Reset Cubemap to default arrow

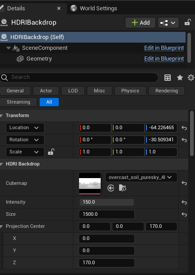[x=184, y=183]
